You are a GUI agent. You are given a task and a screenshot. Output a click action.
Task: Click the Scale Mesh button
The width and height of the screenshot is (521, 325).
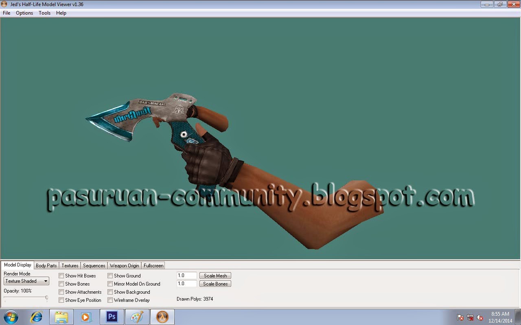coord(215,276)
